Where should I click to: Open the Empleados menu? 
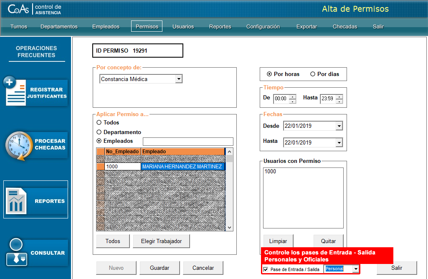[106, 26]
